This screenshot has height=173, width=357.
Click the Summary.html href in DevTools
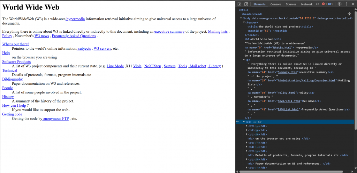[x=287, y=72]
